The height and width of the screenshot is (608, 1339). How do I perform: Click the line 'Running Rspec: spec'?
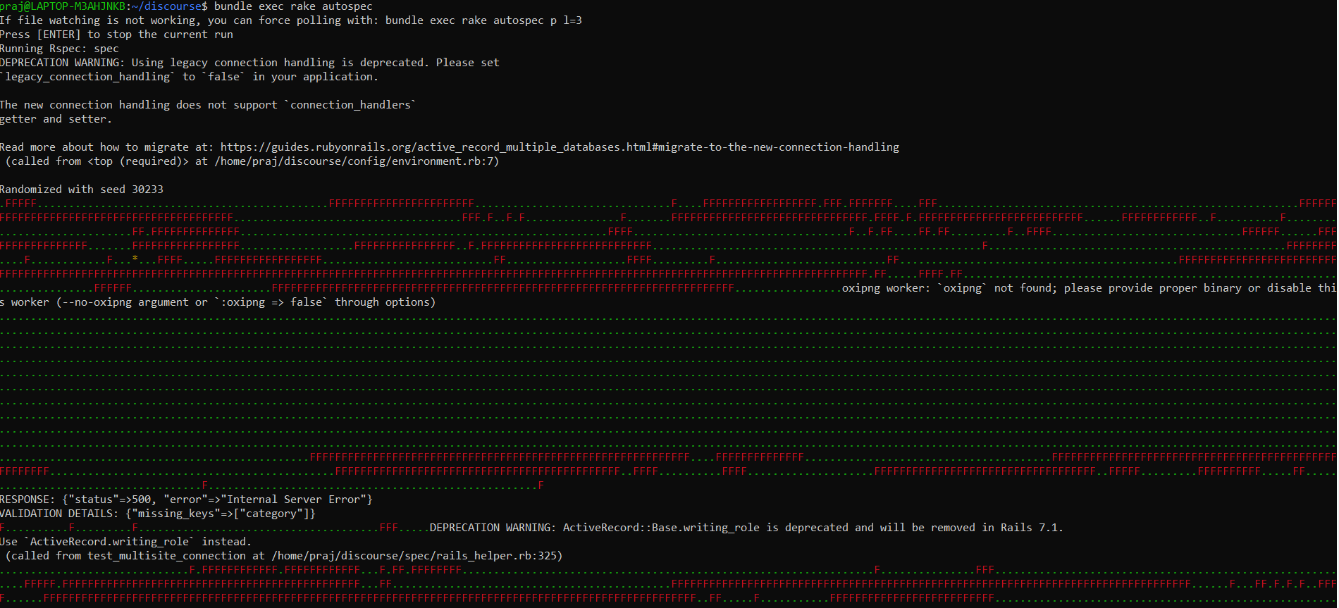[x=59, y=49]
